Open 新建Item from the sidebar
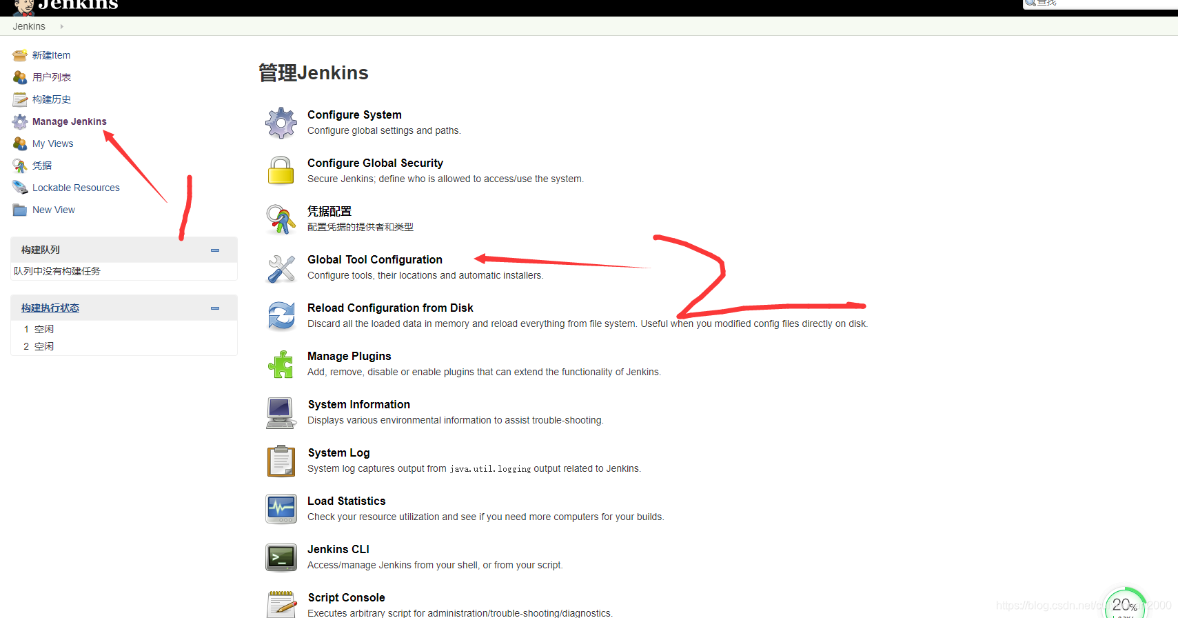The height and width of the screenshot is (618, 1178). [x=51, y=55]
